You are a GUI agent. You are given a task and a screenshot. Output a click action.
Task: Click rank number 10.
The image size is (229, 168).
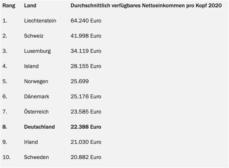coord(6,157)
